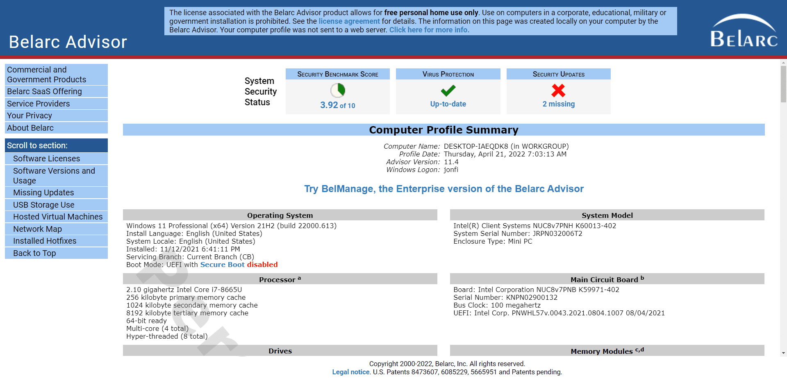Open the 2 missing security updates link

559,104
